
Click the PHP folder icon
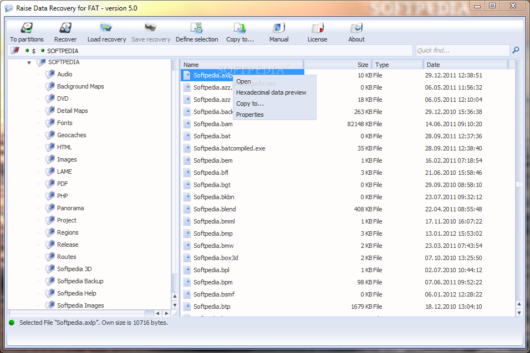pyautogui.click(x=50, y=195)
